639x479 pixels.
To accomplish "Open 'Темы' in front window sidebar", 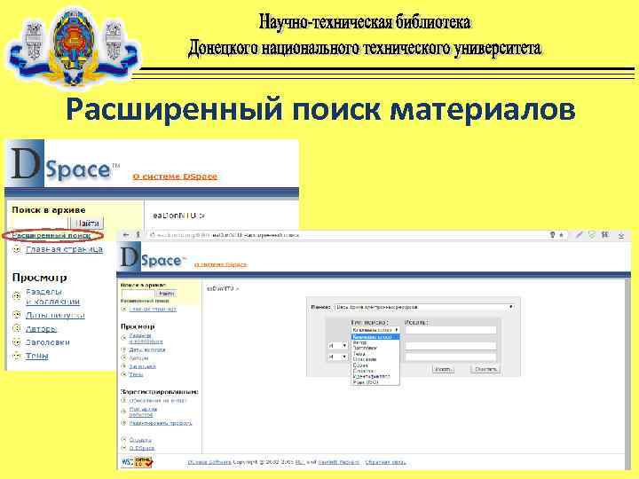I will [x=136, y=374].
